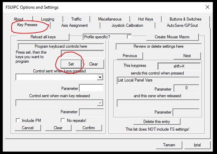
Task: Click the Cancel button
Action: tap(28, 128)
